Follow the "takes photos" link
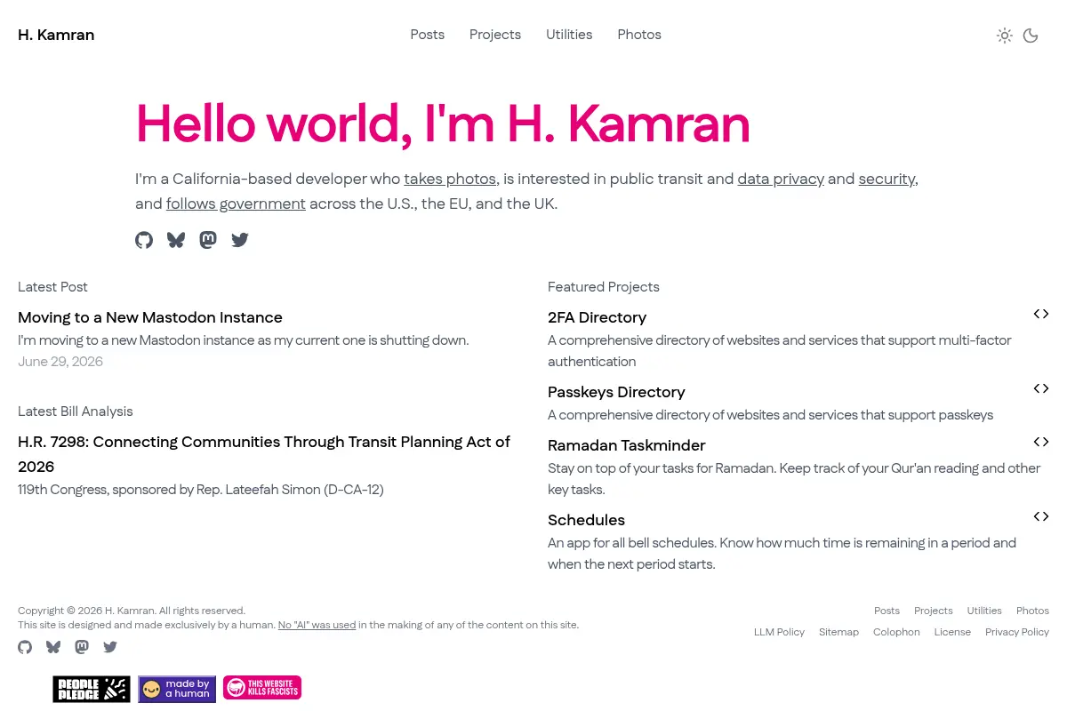Screen dimensions: 1067x711 click(450, 179)
